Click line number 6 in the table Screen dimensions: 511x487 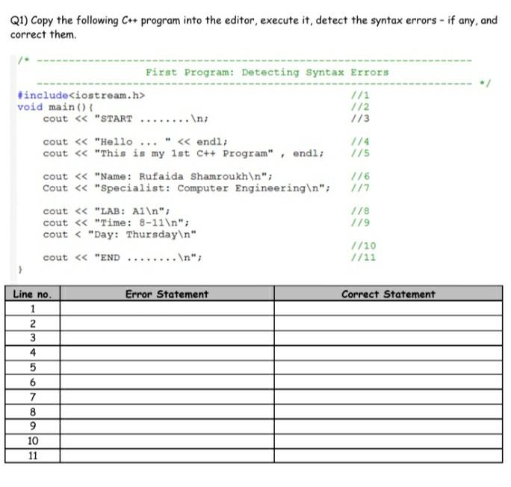tap(33, 382)
